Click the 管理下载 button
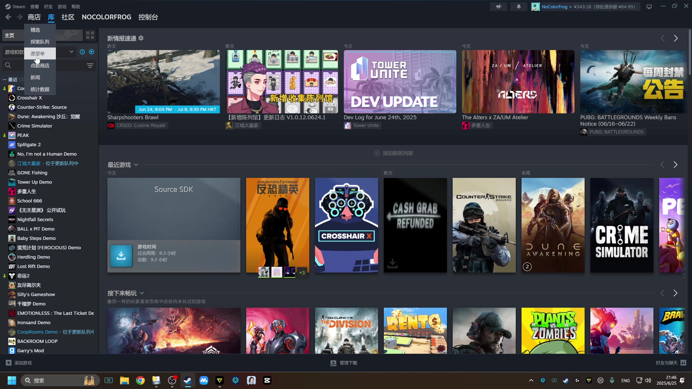692x389 pixels. (344, 363)
